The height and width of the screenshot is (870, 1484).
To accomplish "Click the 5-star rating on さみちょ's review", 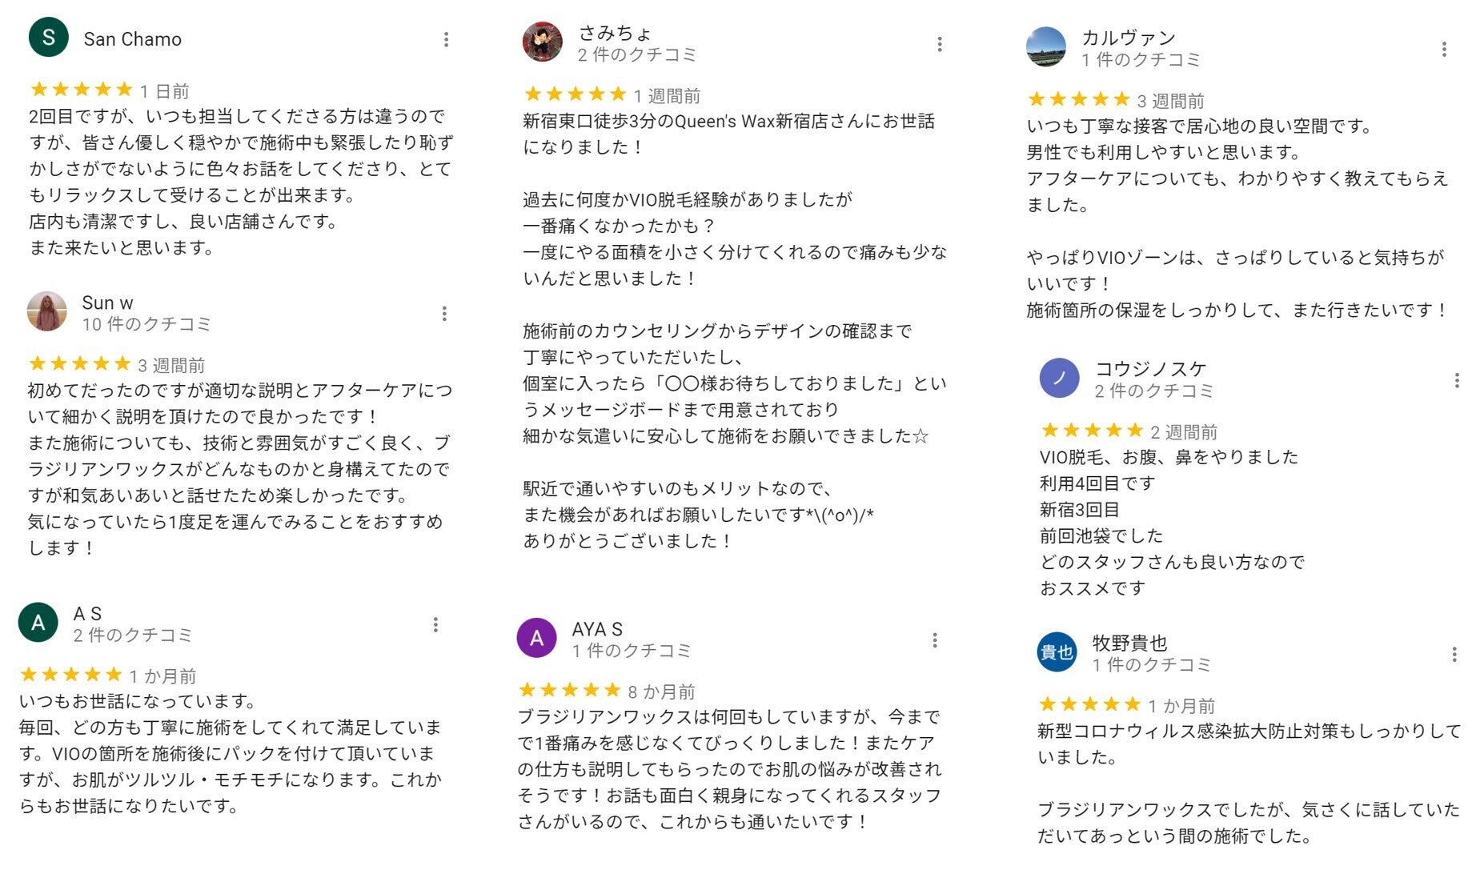I will (575, 94).
